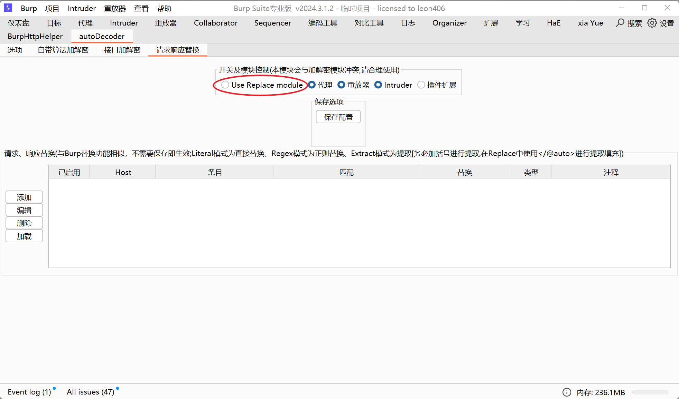679x399 pixels.
Task: Click the memory usage progress bar
Action: (x=650, y=392)
